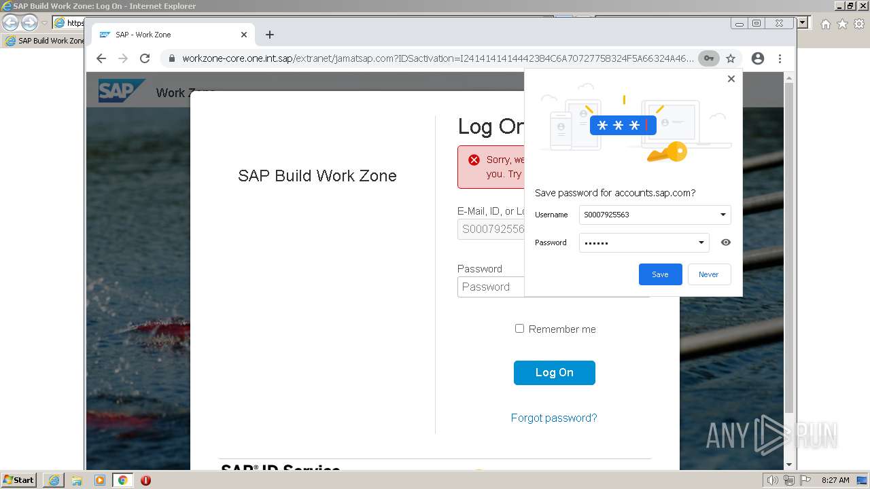Click the Internet Explorer back button
This screenshot has width=870, height=489.
(10, 22)
